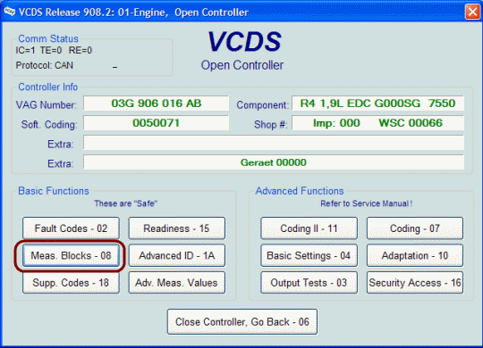Click the Basic Functions group title
The image size is (483, 348).
pos(54,191)
